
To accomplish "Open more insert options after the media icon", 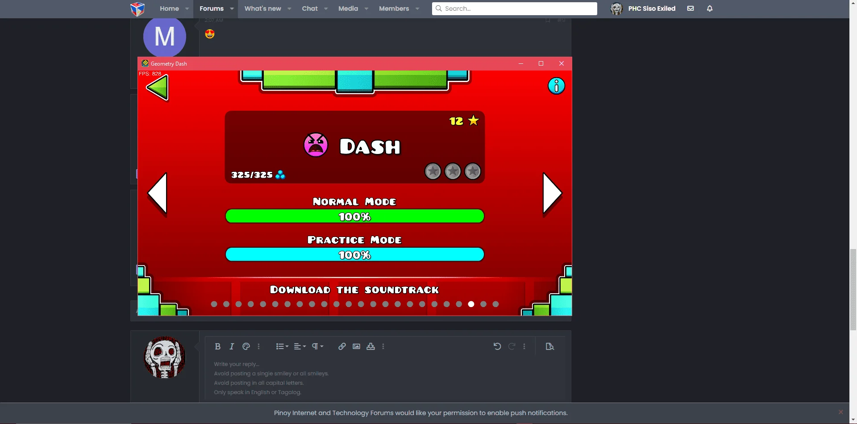I will coord(383,346).
